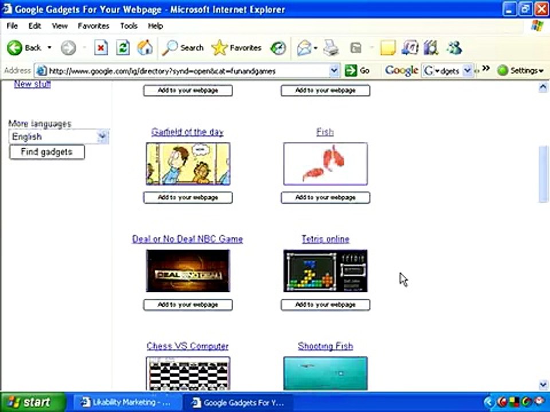This screenshot has height=412, width=550.
Task: Open the Garfield of the day link
Action: pyautogui.click(x=188, y=132)
